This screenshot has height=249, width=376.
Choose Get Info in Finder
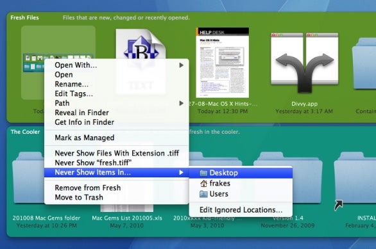[x=117, y=122]
